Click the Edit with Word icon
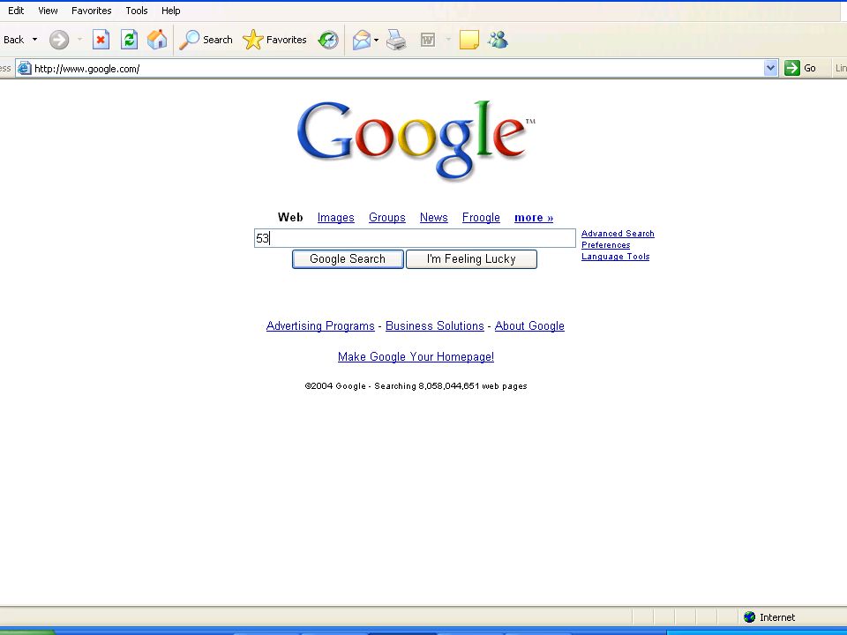The width and height of the screenshot is (847, 635). (x=428, y=40)
